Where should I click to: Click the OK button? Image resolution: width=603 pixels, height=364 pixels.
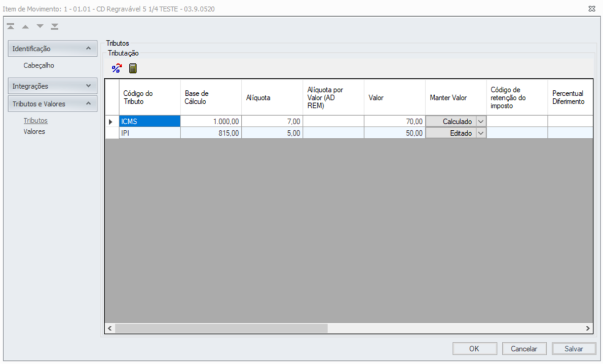(475, 349)
